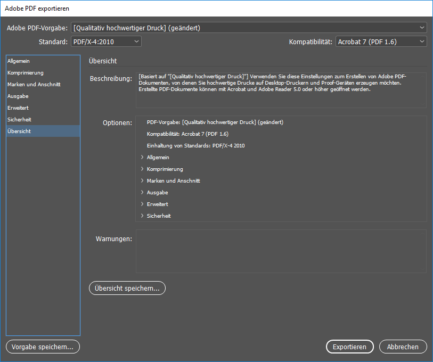Select Allgemein in the left sidebar
The width and height of the screenshot is (433, 362).
(x=43, y=61)
